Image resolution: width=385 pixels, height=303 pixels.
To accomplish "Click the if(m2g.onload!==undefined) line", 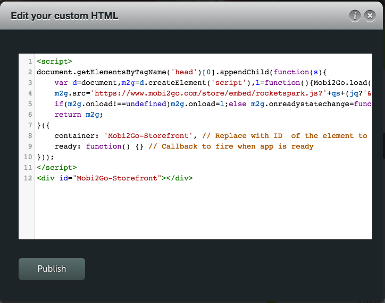I will 213,104.
